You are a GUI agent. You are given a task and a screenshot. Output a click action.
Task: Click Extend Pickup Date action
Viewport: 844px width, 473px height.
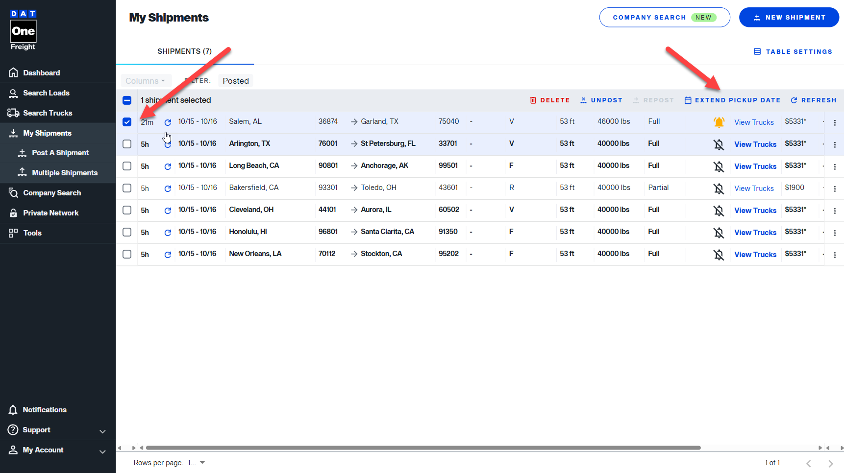click(x=732, y=100)
